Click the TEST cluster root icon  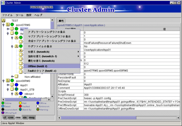[3, 21]
